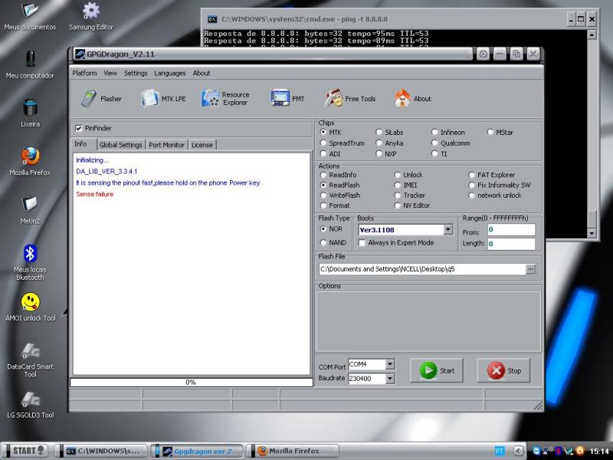The width and height of the screenshot is (613, 460).
Task: Click cmd window scrollbar down arrow
Action: 592,234
